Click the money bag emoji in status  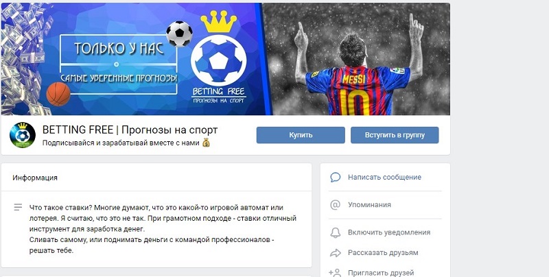point(207,143)
